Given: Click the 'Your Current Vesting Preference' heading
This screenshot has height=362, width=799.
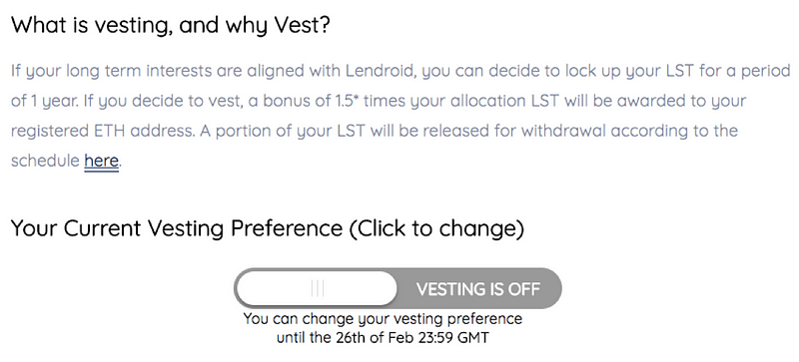Looking at the screenshot, I should point(177,229).
